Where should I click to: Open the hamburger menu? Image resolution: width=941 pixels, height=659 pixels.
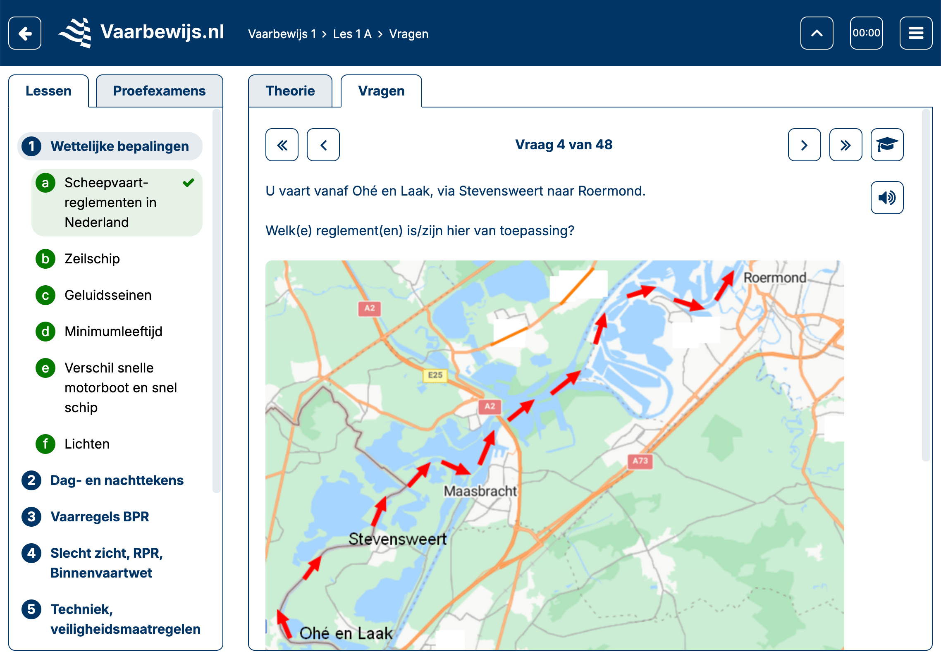pos(916,33)
